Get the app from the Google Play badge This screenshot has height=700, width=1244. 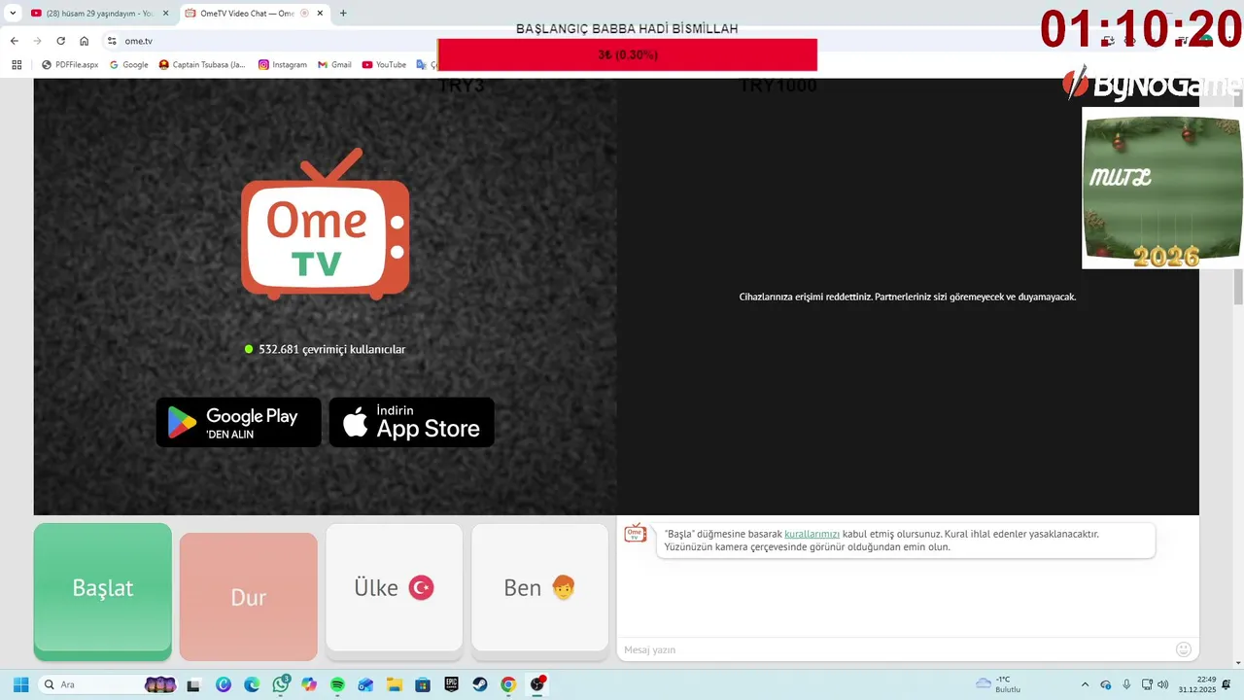coord(239,422)
